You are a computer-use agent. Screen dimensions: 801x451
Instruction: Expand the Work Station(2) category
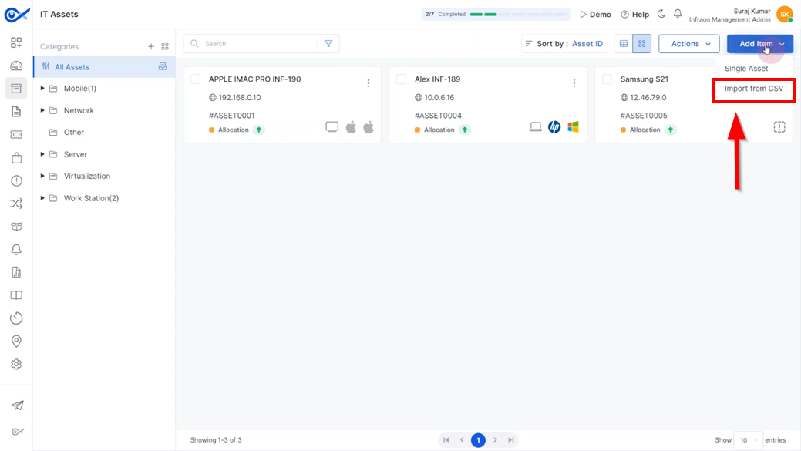click(x=42, y=198)
